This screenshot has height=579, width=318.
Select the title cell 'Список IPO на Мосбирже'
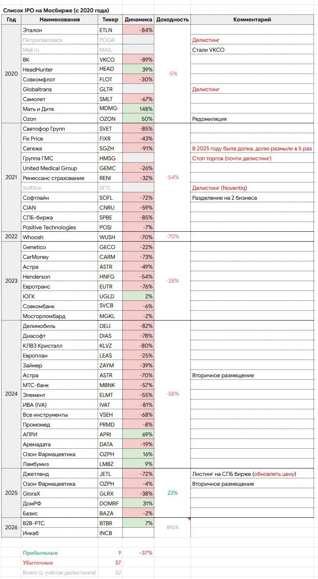coord(57,10)
